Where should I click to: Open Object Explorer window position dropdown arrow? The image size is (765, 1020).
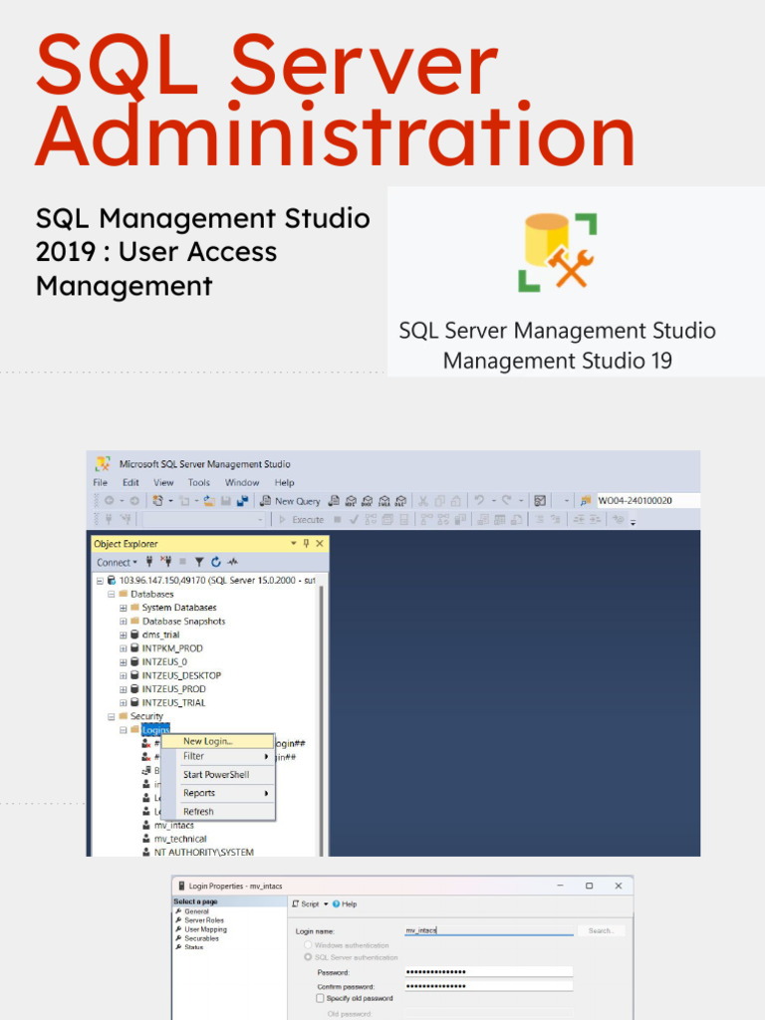click(294, 543)
